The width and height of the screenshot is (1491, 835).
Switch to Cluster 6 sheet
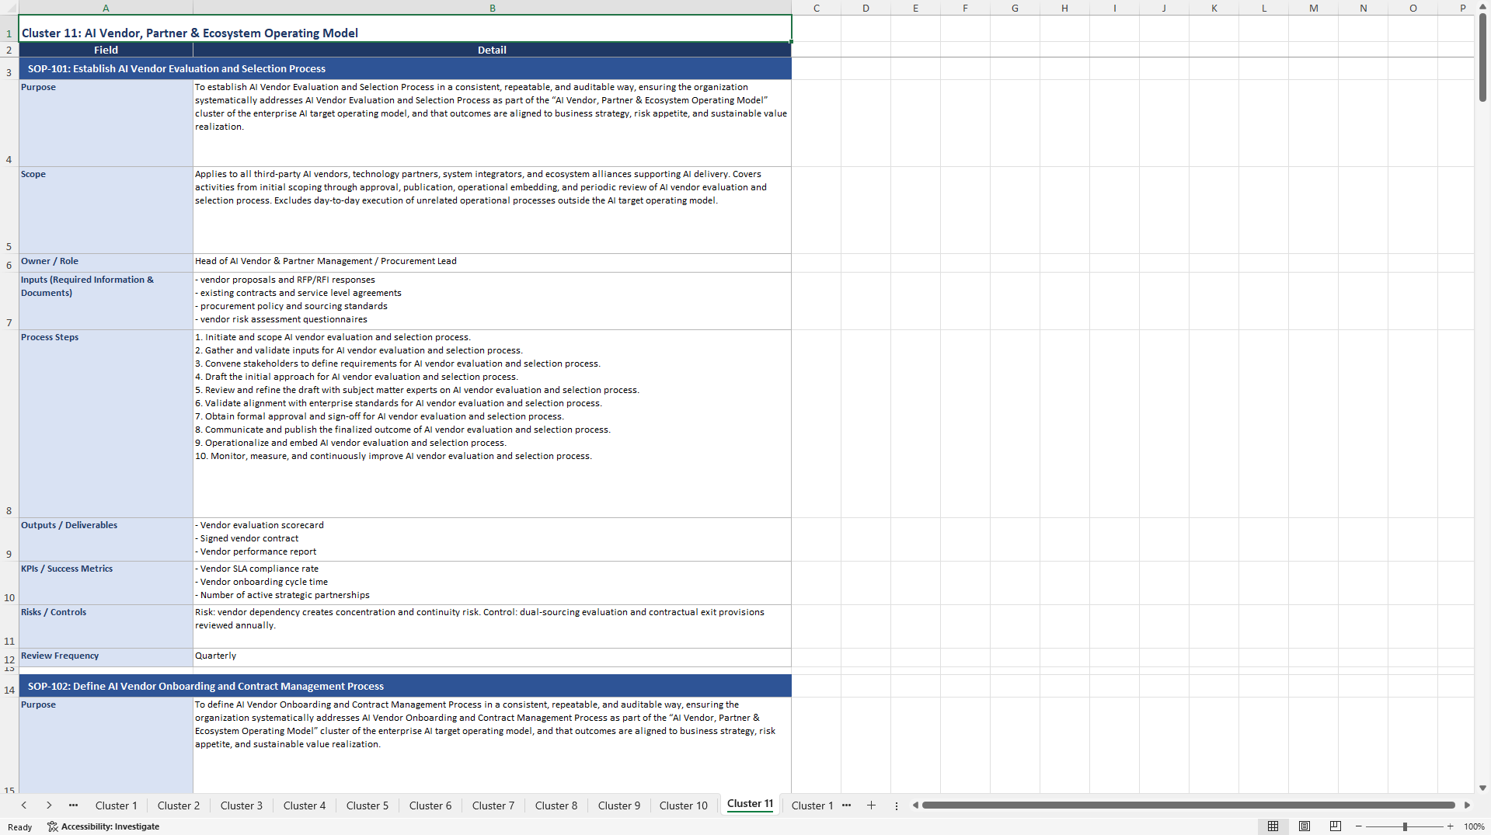(430, 805)
